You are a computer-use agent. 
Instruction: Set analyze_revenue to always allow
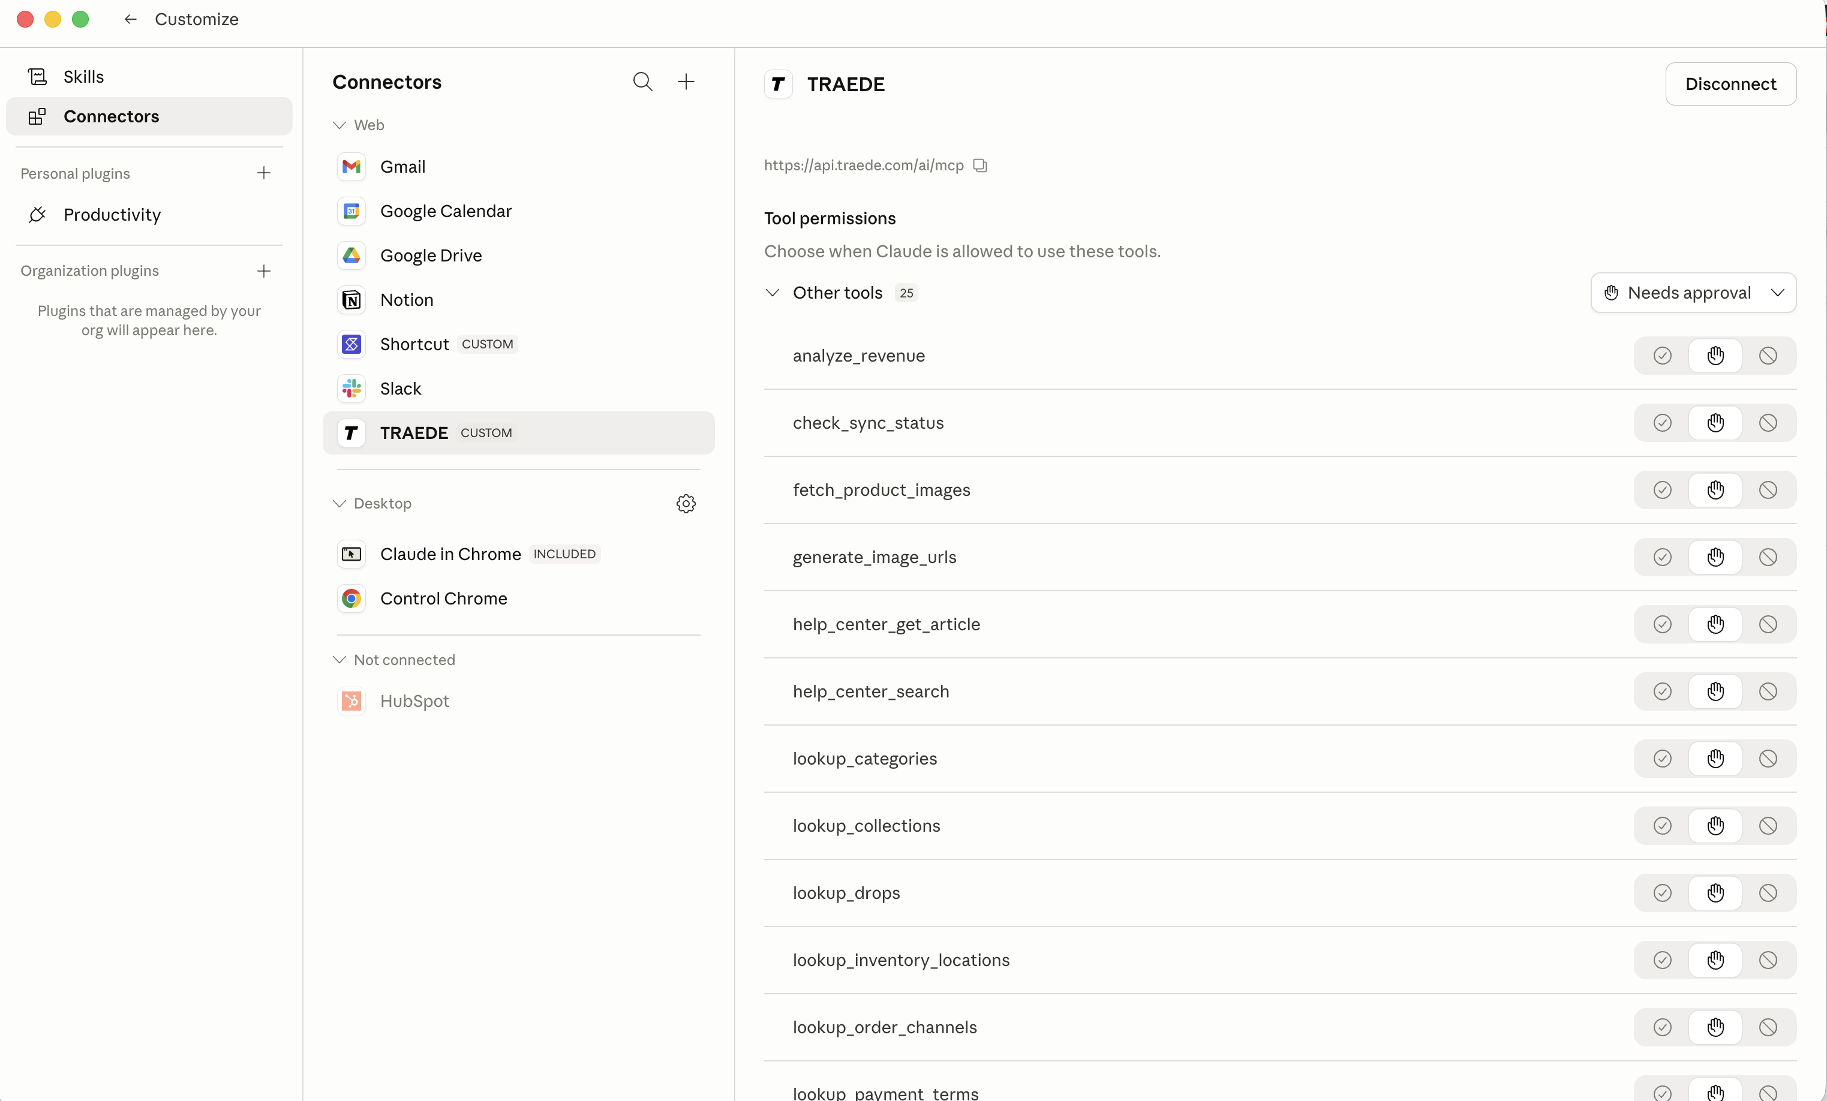[x=1663, y=356]
